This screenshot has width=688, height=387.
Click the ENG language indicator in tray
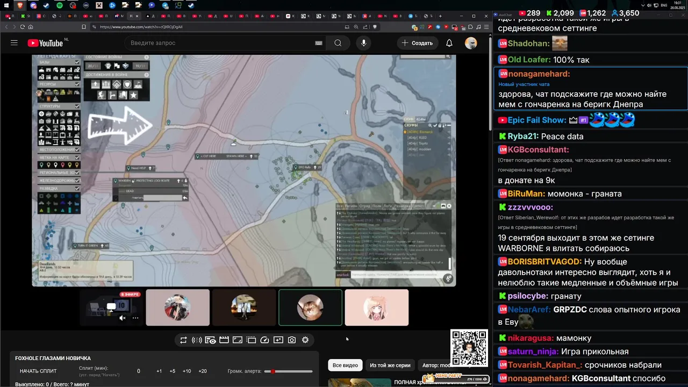point(664,5)
